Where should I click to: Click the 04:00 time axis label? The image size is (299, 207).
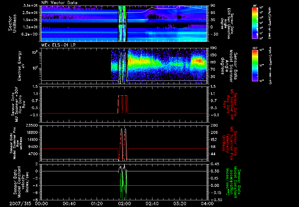click(207, 203)
